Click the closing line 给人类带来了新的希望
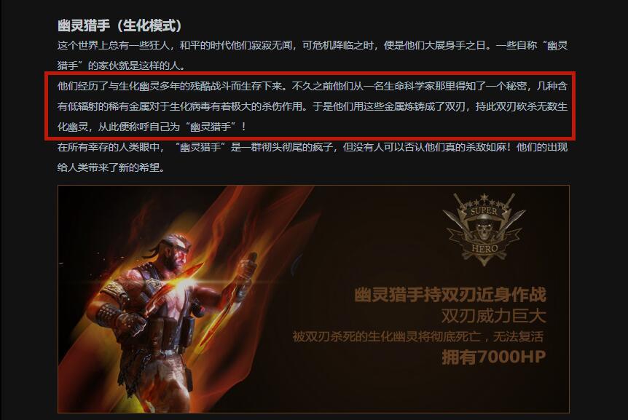 111,167
